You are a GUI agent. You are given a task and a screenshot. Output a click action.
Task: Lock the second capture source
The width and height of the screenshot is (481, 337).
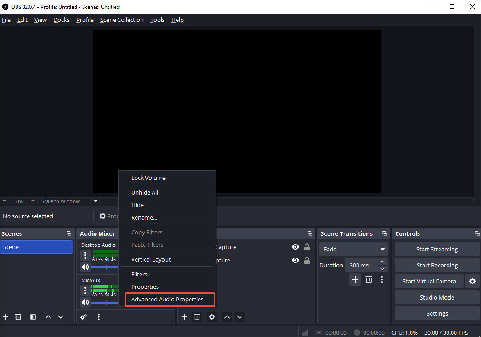pos(307,260)
